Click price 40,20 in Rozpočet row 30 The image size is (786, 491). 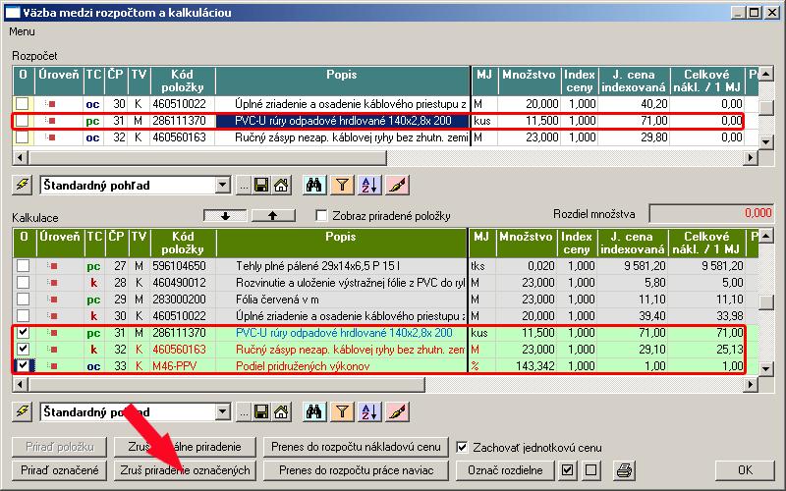tap(654, 104)
